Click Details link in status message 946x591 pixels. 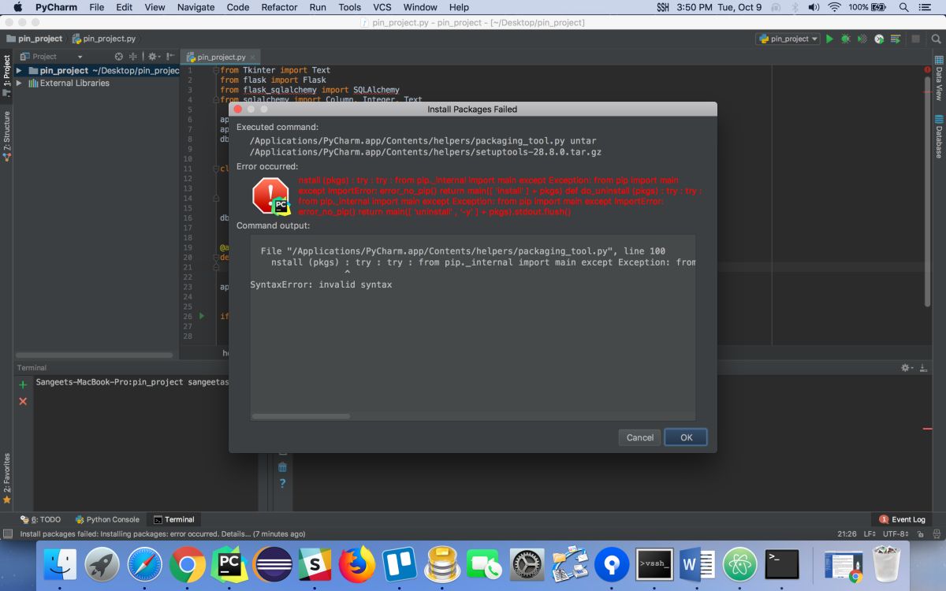(x=236, y=533)
